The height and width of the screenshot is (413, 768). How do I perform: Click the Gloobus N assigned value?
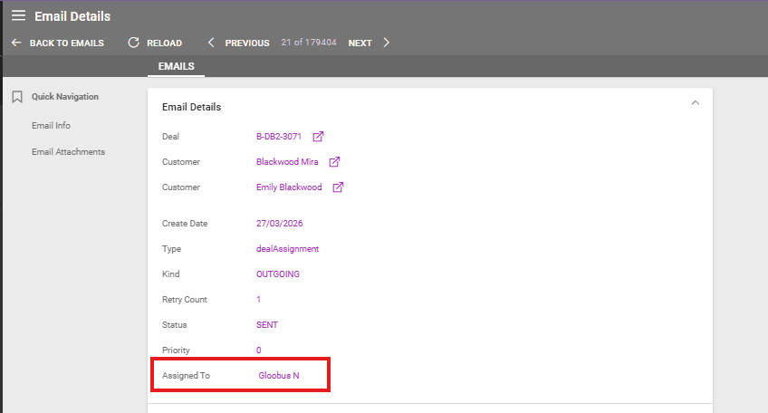click(279, 375)
